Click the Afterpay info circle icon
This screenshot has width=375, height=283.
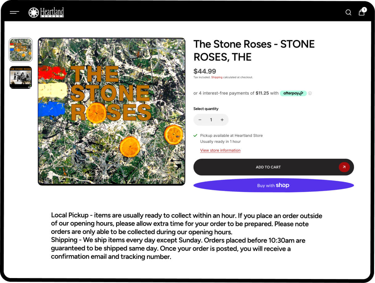click(310, 93)
